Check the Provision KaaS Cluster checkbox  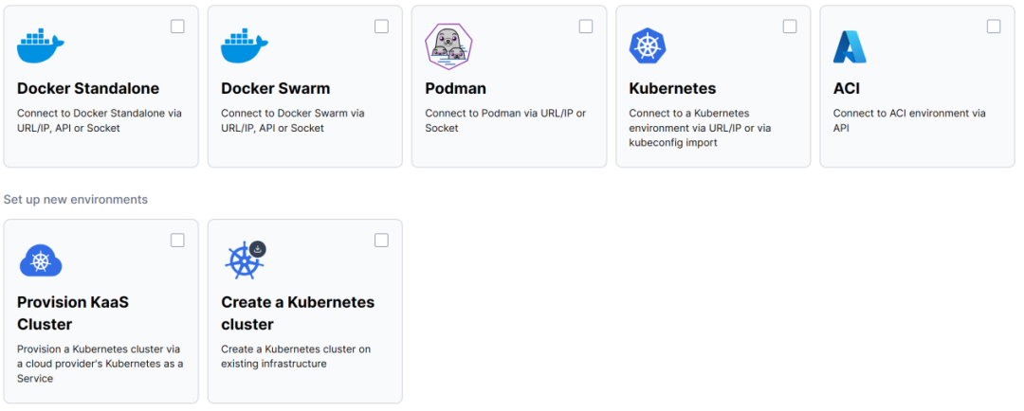[177, 241]
